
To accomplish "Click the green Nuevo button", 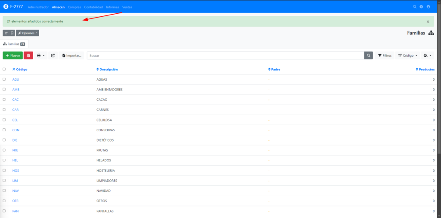I will click(x=13, y=55).
